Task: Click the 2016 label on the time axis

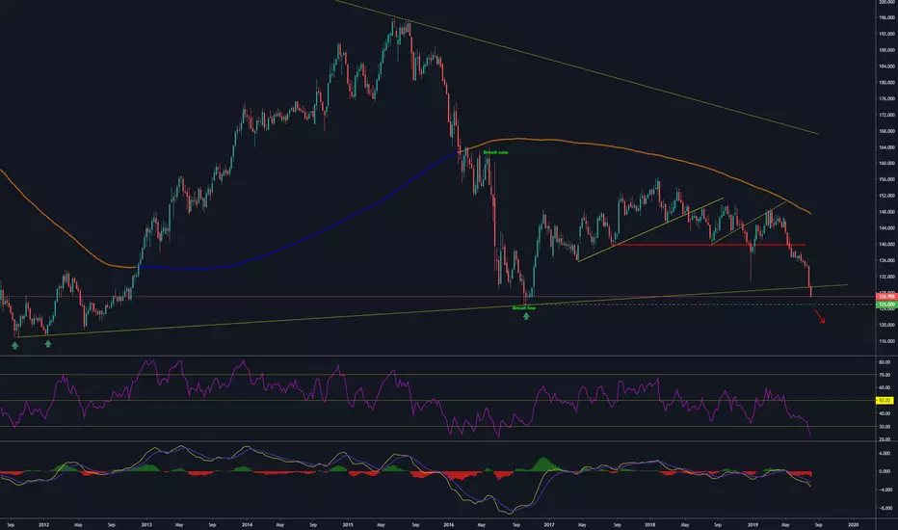Action: coord(449,524)
